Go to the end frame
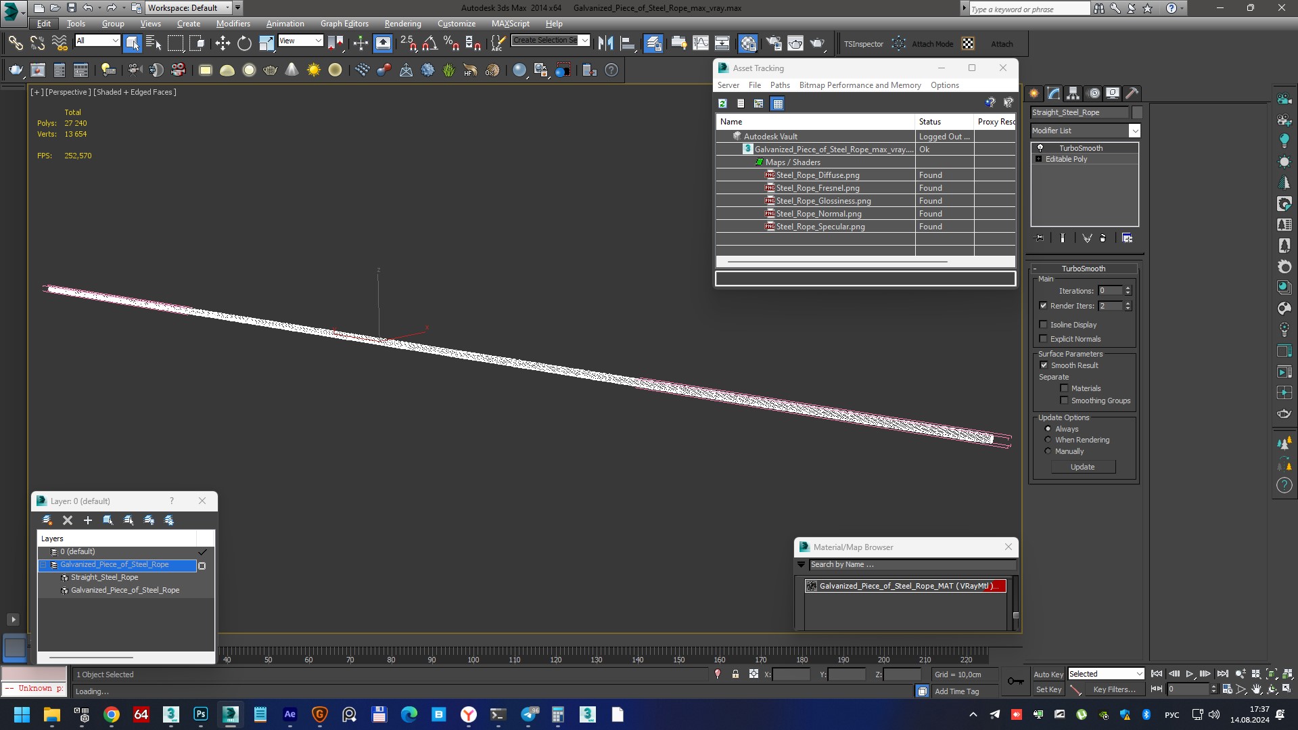The image size is (1298, 730). 1223,675
